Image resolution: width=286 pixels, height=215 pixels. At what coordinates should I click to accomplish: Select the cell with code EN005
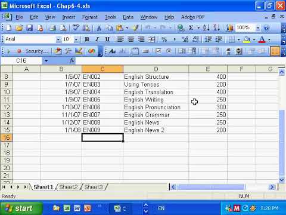point(102,100)
